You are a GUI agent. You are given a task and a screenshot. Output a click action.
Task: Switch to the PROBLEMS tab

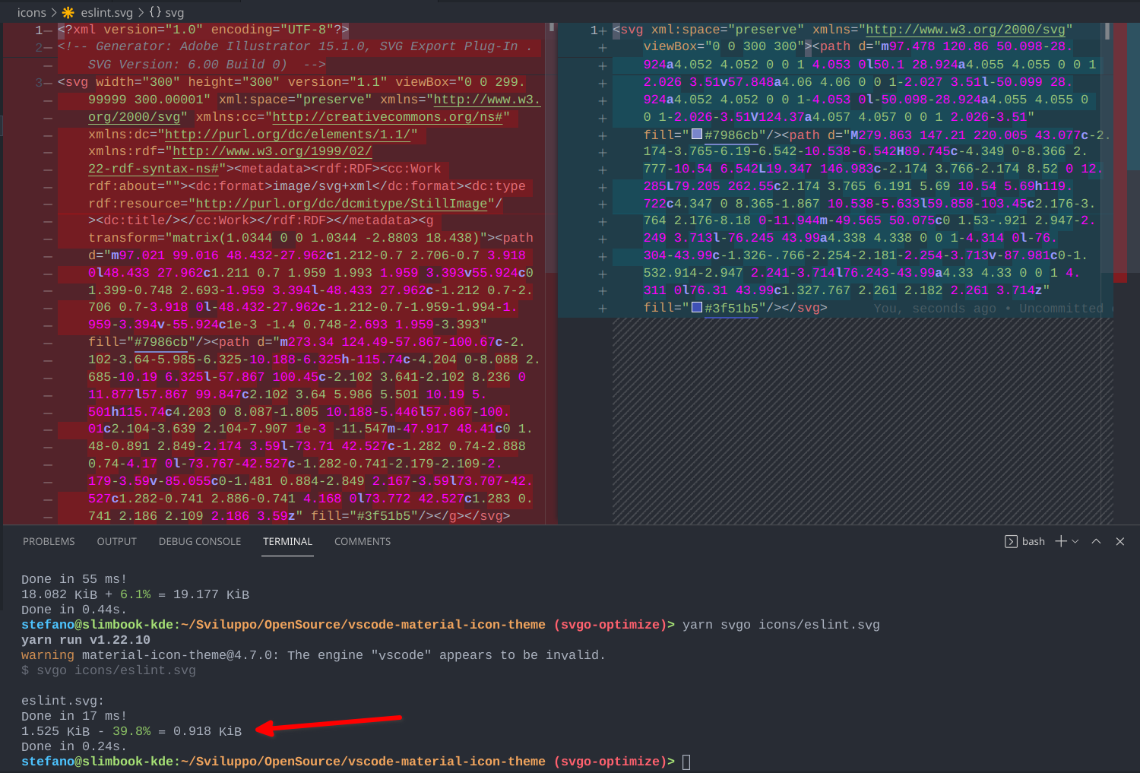coord(49,541)
